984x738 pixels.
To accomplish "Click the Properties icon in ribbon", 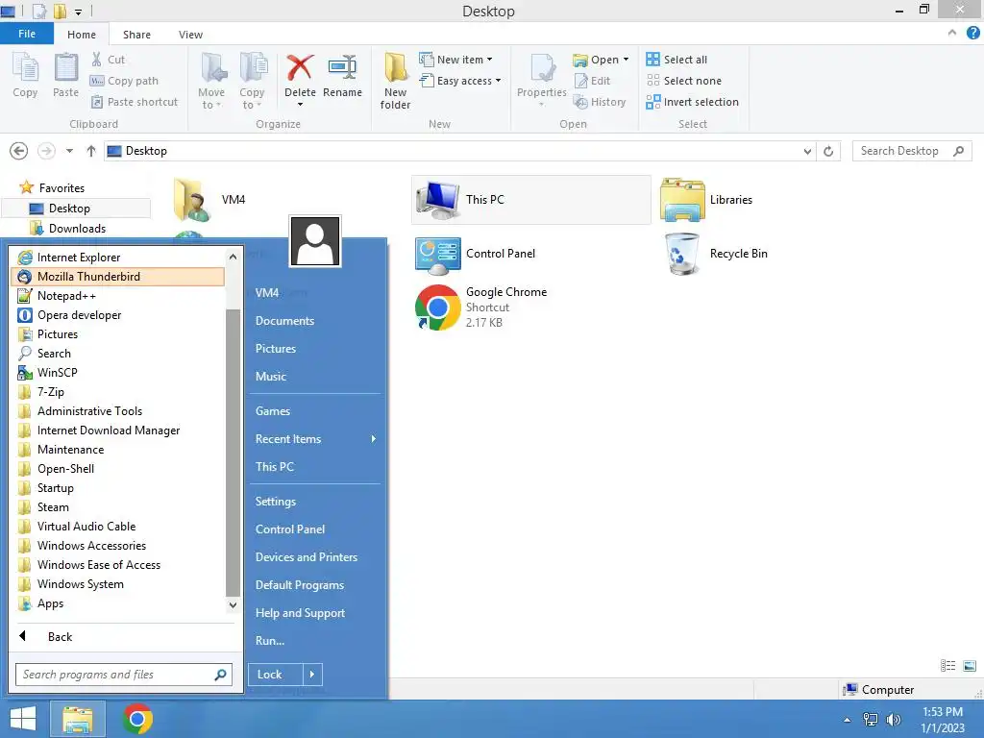I will 542,67.
